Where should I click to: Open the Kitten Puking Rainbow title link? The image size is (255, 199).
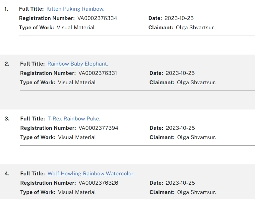click(75, 9)
